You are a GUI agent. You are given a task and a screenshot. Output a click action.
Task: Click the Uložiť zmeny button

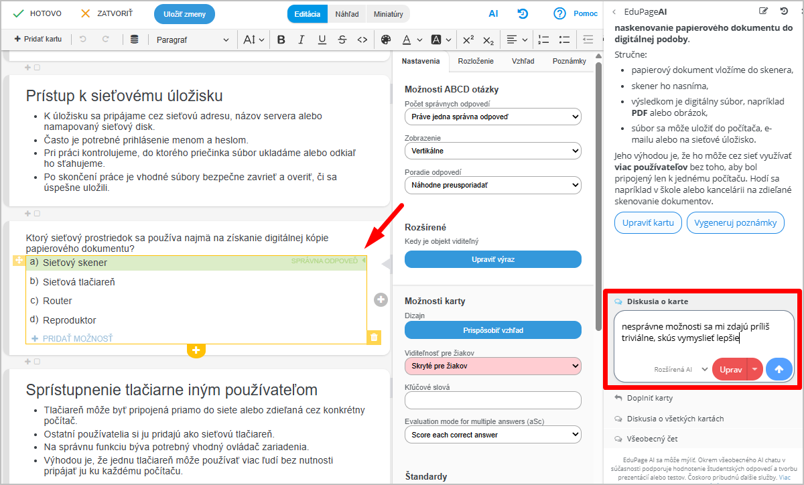click(184, 14)
